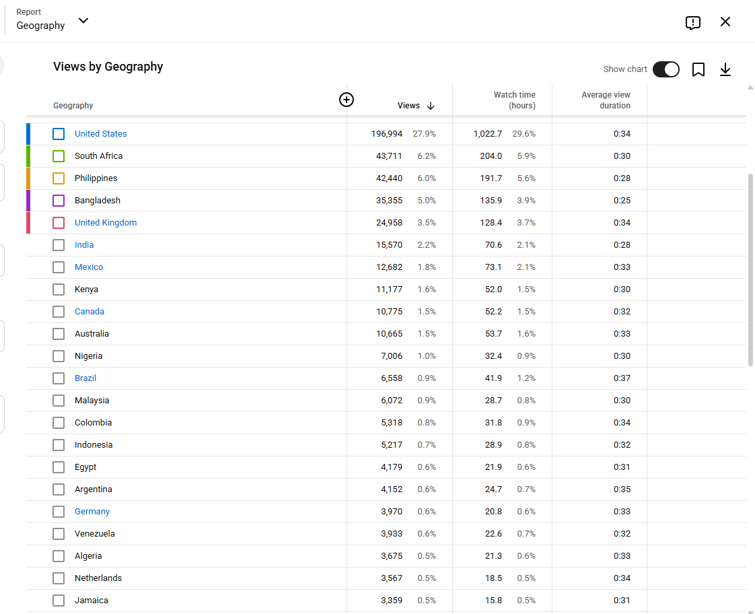Click the Average view duration header

coord(606,100)
